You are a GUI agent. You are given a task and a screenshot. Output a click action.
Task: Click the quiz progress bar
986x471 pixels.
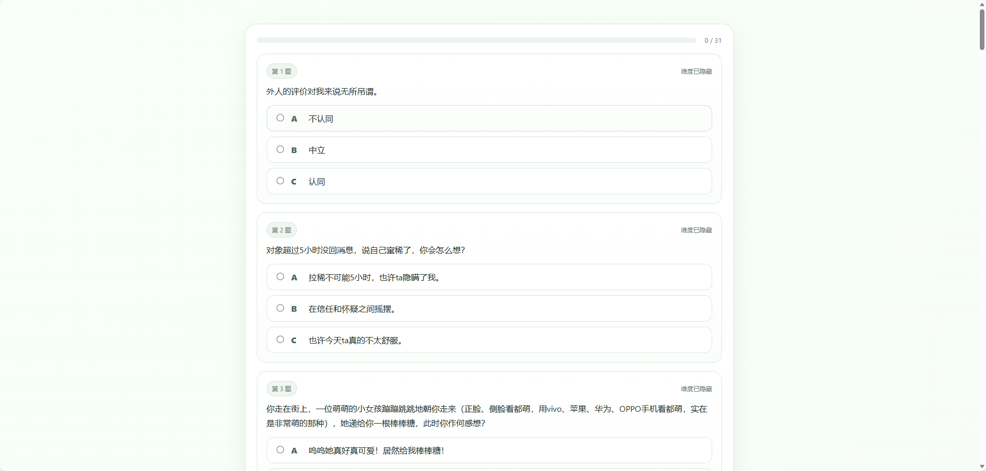pos(476,40)
